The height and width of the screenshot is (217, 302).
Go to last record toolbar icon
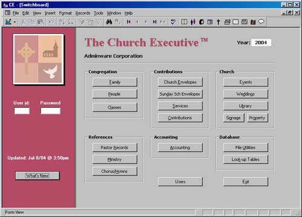155,22
